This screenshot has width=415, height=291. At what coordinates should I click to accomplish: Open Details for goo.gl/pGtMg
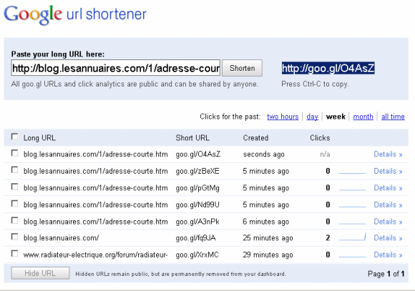pyautogui.click(x=388, y=188)
